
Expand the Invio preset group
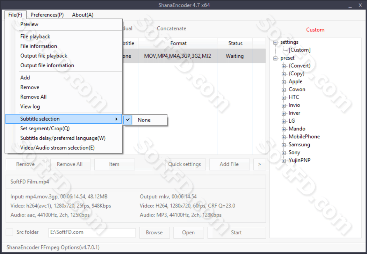coord(284,105)
